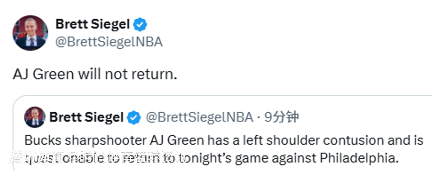Open @BrettSiegelNBA handle below main author name
The image size is (432, 171).
109,42
